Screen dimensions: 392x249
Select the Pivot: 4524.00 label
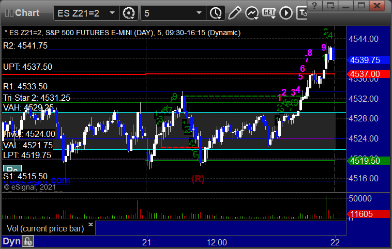[x=29, y=134]
